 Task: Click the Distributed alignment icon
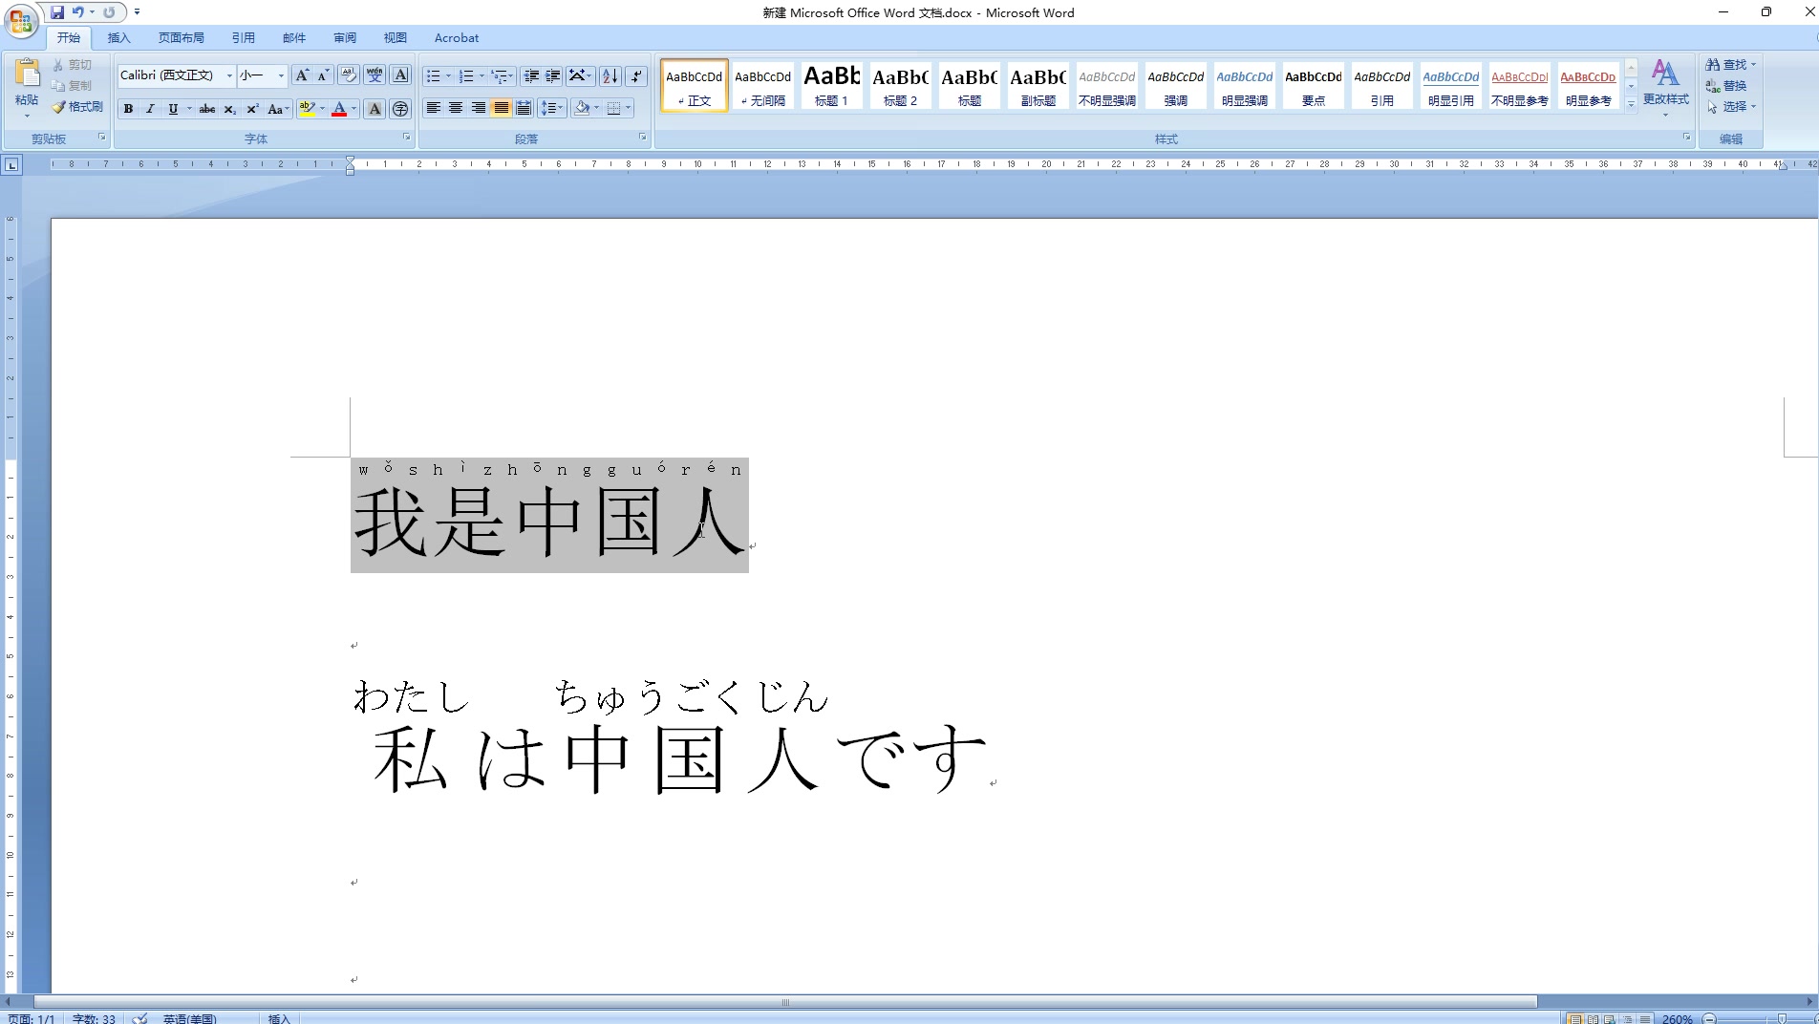pos(524,109)
